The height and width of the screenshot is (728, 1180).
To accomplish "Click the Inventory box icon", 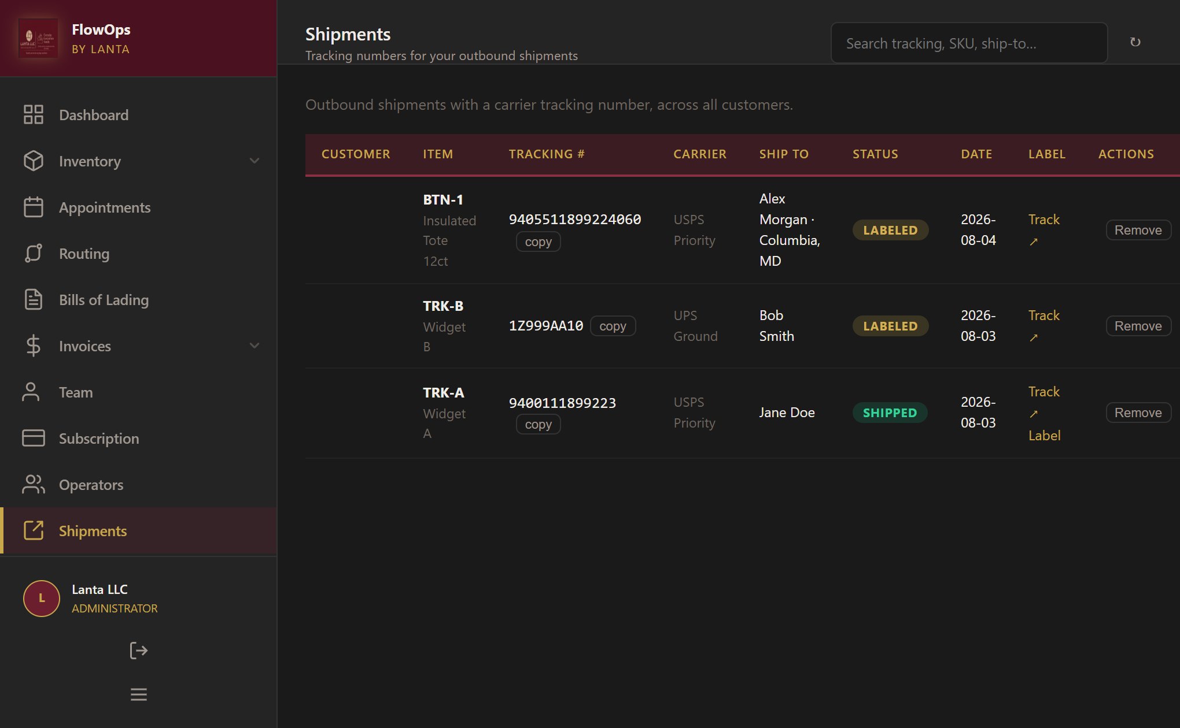I will (x=34, y=161).
